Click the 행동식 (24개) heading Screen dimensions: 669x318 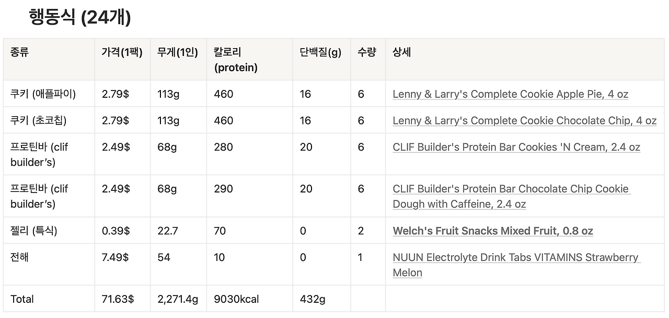(80, 17)
